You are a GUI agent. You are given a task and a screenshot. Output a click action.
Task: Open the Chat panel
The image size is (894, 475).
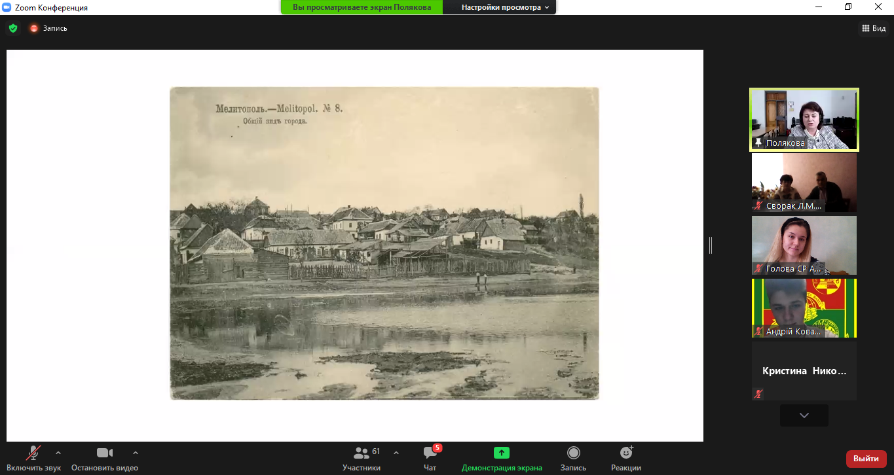tap(430, 458)
